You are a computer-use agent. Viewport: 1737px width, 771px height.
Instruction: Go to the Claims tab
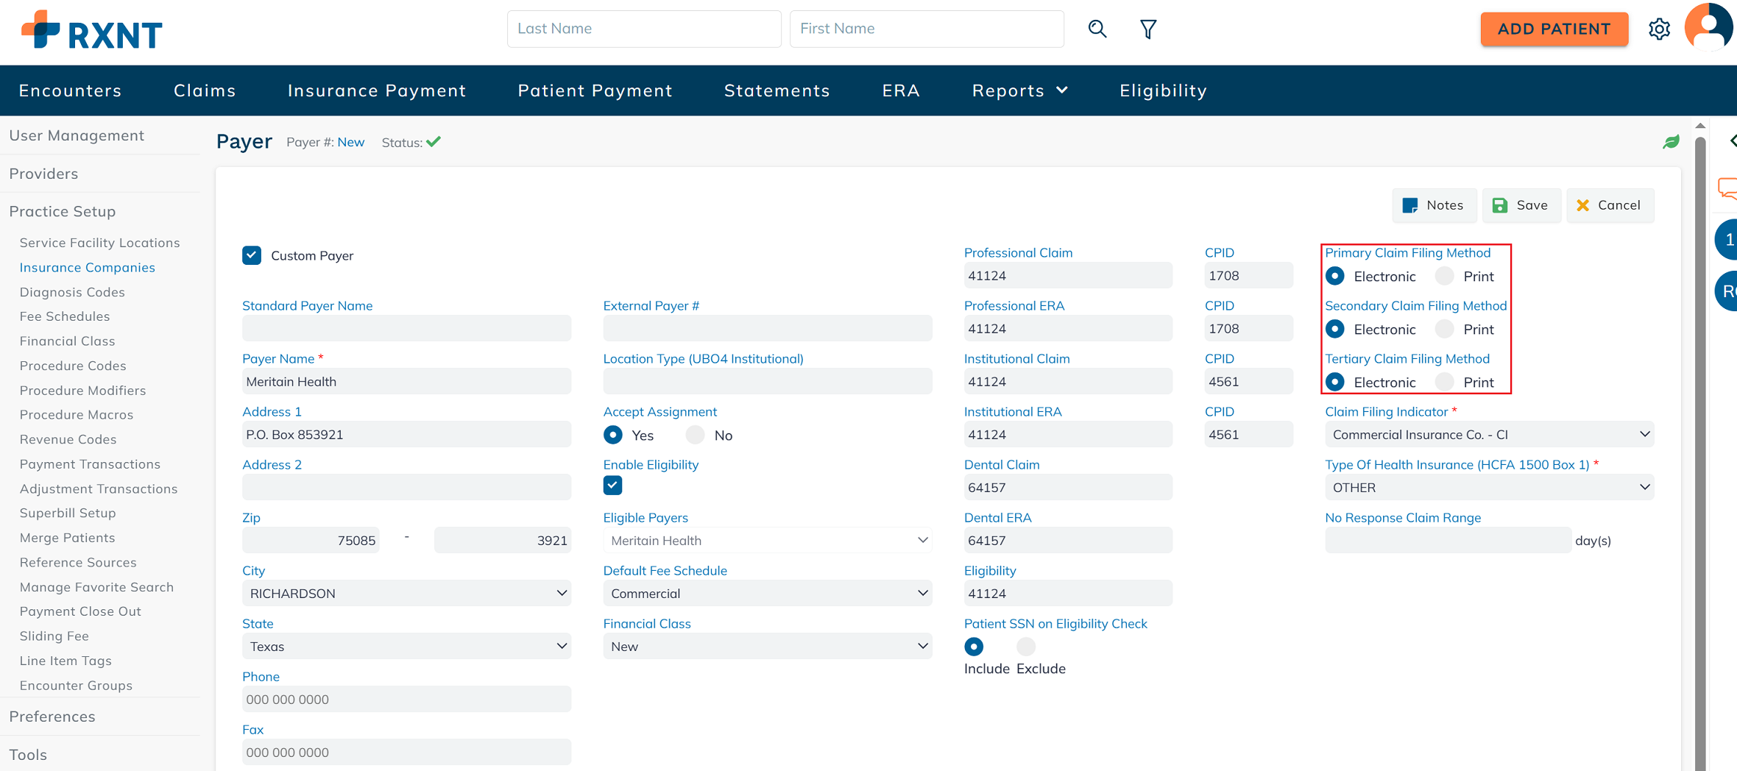click(x=205, y=90)
